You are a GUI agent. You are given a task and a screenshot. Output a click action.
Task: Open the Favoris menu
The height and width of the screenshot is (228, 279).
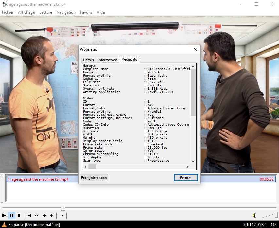coord(86,12)
